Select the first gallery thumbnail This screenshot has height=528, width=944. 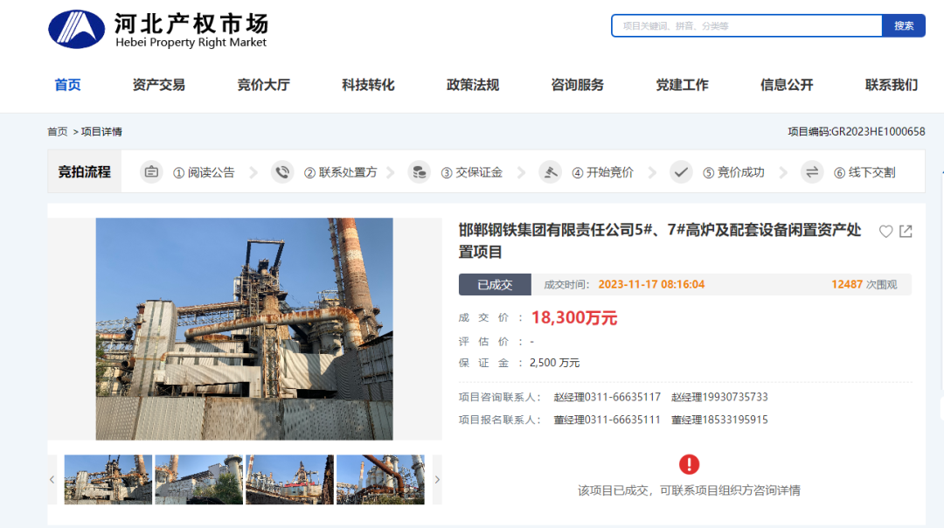(108, 479)
